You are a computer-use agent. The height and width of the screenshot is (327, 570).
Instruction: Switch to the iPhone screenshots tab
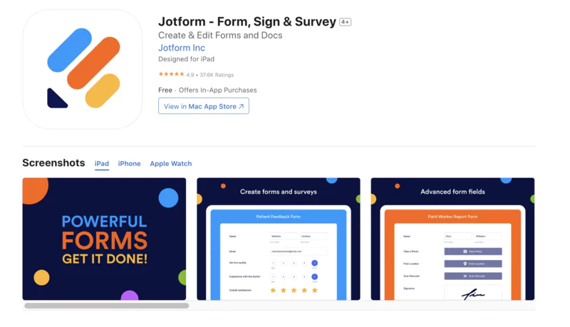[x=129, y=164]
